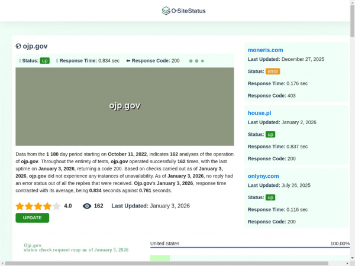Click the O-SiteStatus site title
Screen dimensions: 355x266
(x=188, y=11)
